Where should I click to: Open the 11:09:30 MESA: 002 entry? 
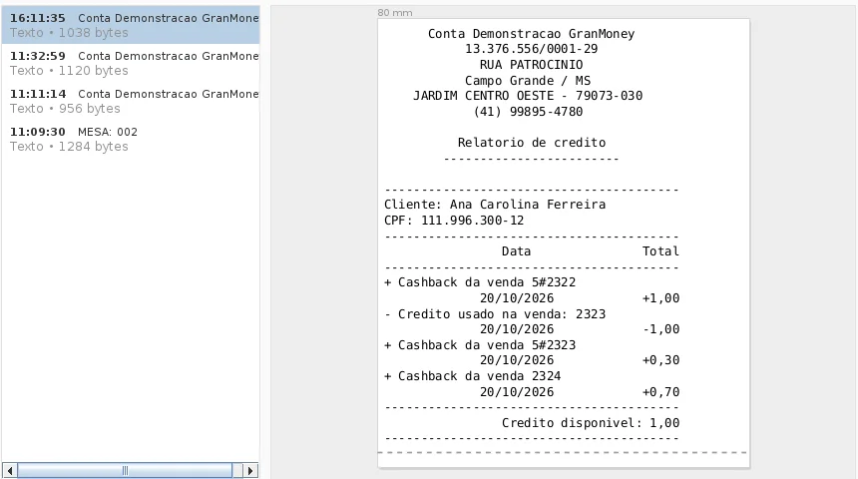pos(131,139)
